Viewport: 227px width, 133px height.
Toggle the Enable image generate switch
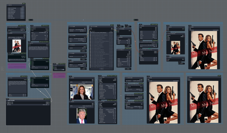coord(22,11)
